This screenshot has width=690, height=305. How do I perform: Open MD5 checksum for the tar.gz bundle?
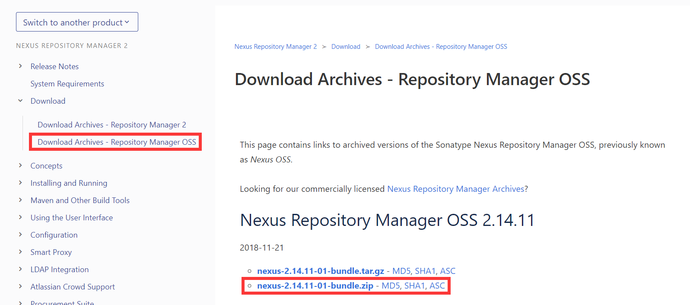pyautogui.click(x=401, y=271)
